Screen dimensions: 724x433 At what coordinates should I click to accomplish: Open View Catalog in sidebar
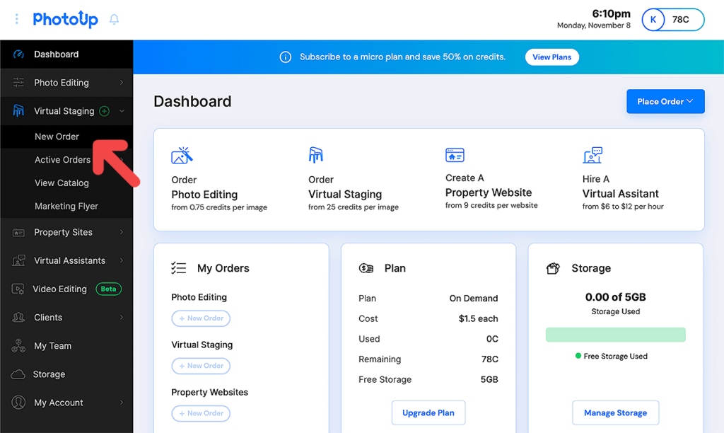(x=62, y=183)
